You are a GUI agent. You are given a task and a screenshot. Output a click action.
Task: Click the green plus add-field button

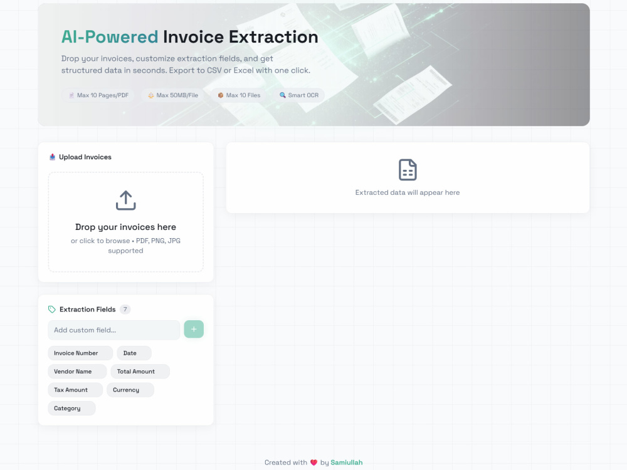click(x=194, y=330)
